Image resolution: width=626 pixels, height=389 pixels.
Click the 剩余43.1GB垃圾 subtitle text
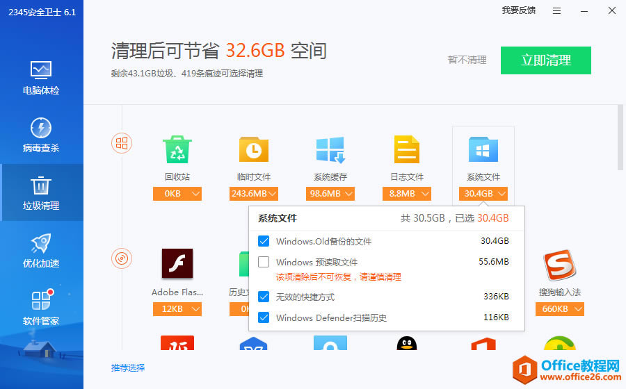pyautogui.click(x=187, y=74)
